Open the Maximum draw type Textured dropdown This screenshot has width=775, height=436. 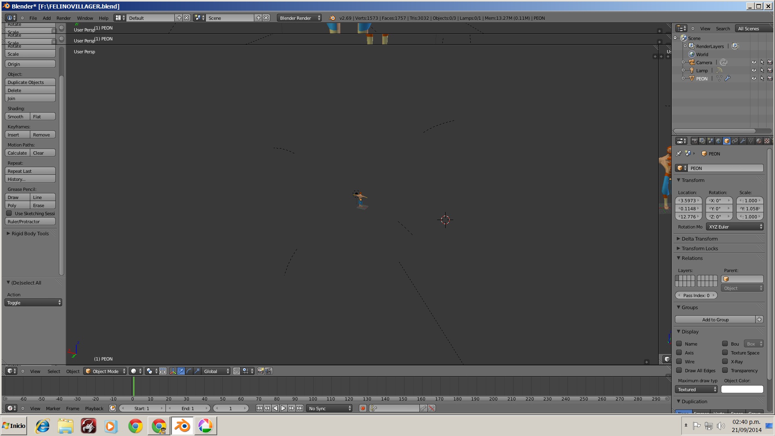point(697,389)
